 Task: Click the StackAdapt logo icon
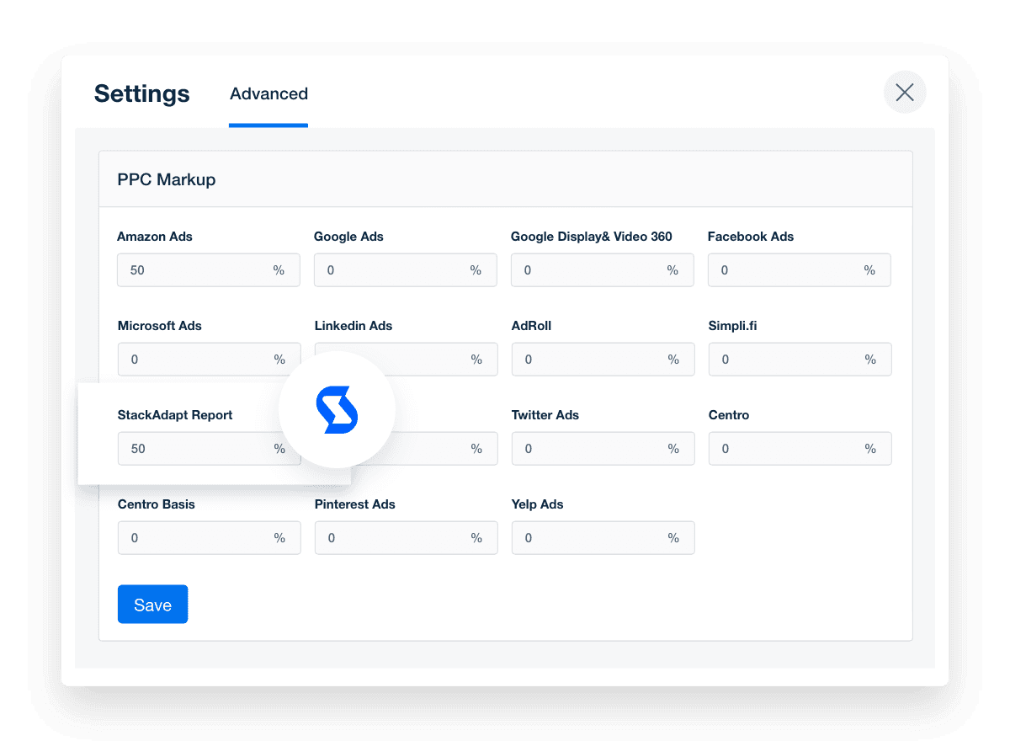(x=337, y=410)
